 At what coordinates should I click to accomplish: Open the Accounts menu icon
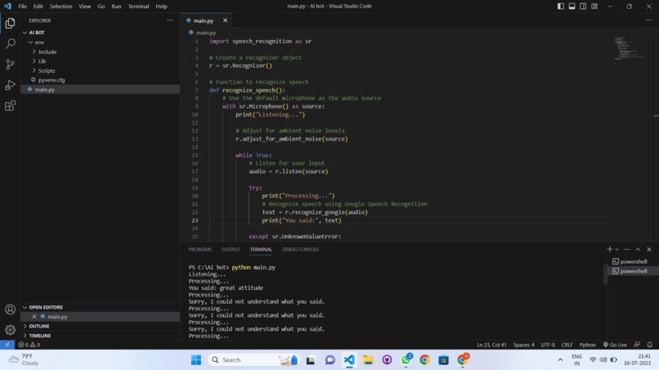click(10, 310)
